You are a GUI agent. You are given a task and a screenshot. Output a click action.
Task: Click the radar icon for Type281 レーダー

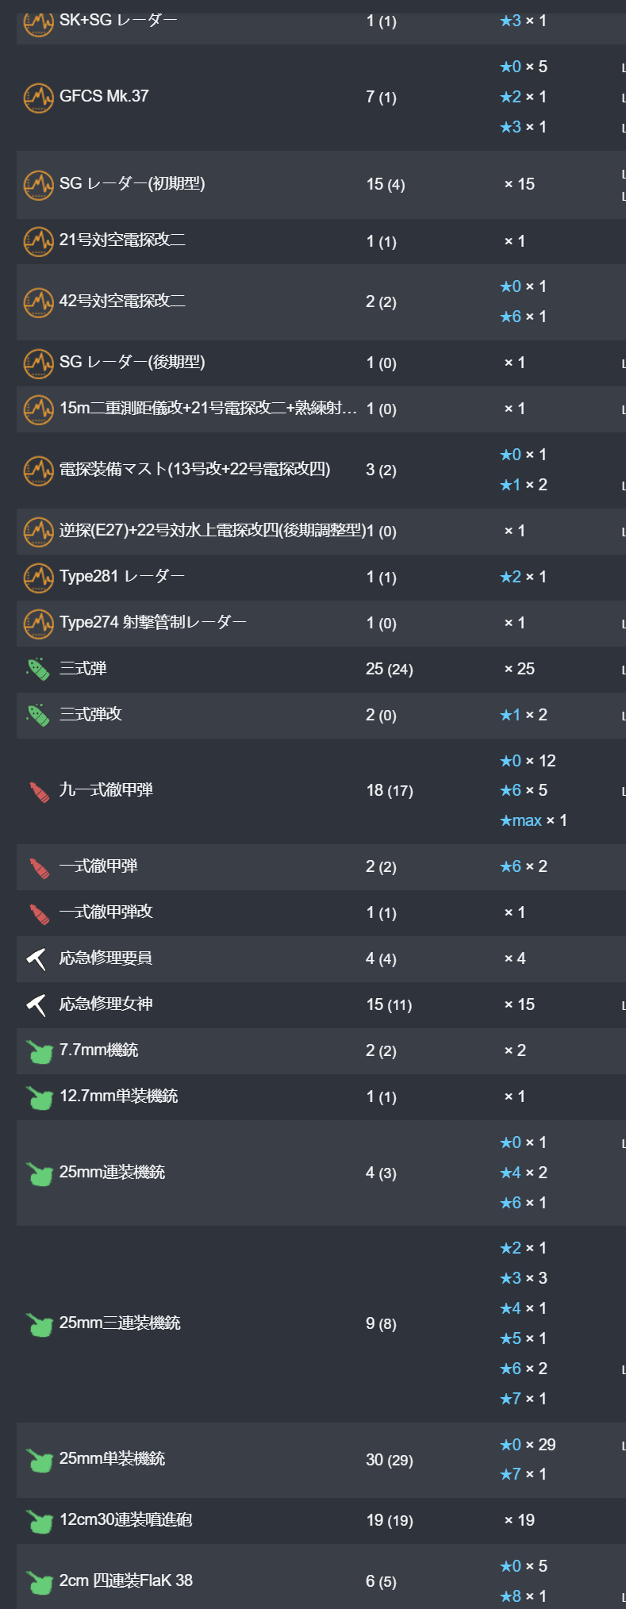(x=38, y=578)
